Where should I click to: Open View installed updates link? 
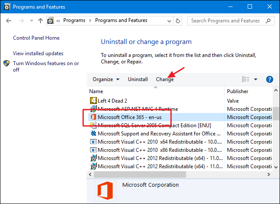38,53
